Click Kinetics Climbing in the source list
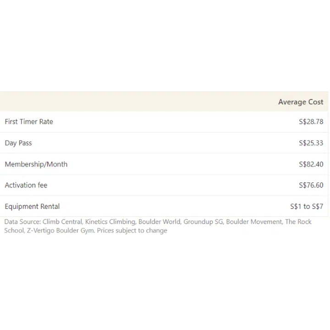330x330 pixels. [110, 222]
